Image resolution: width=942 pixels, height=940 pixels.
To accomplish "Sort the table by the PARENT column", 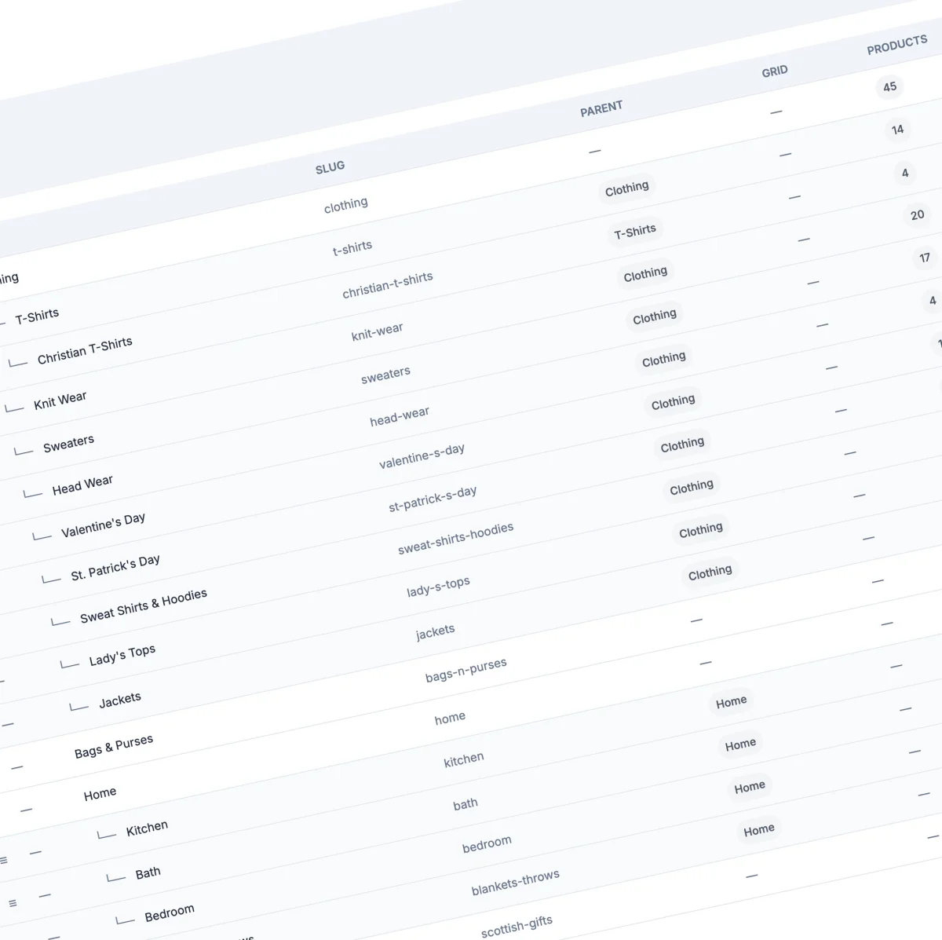I will pyautogui.click(x=601, y=107).
